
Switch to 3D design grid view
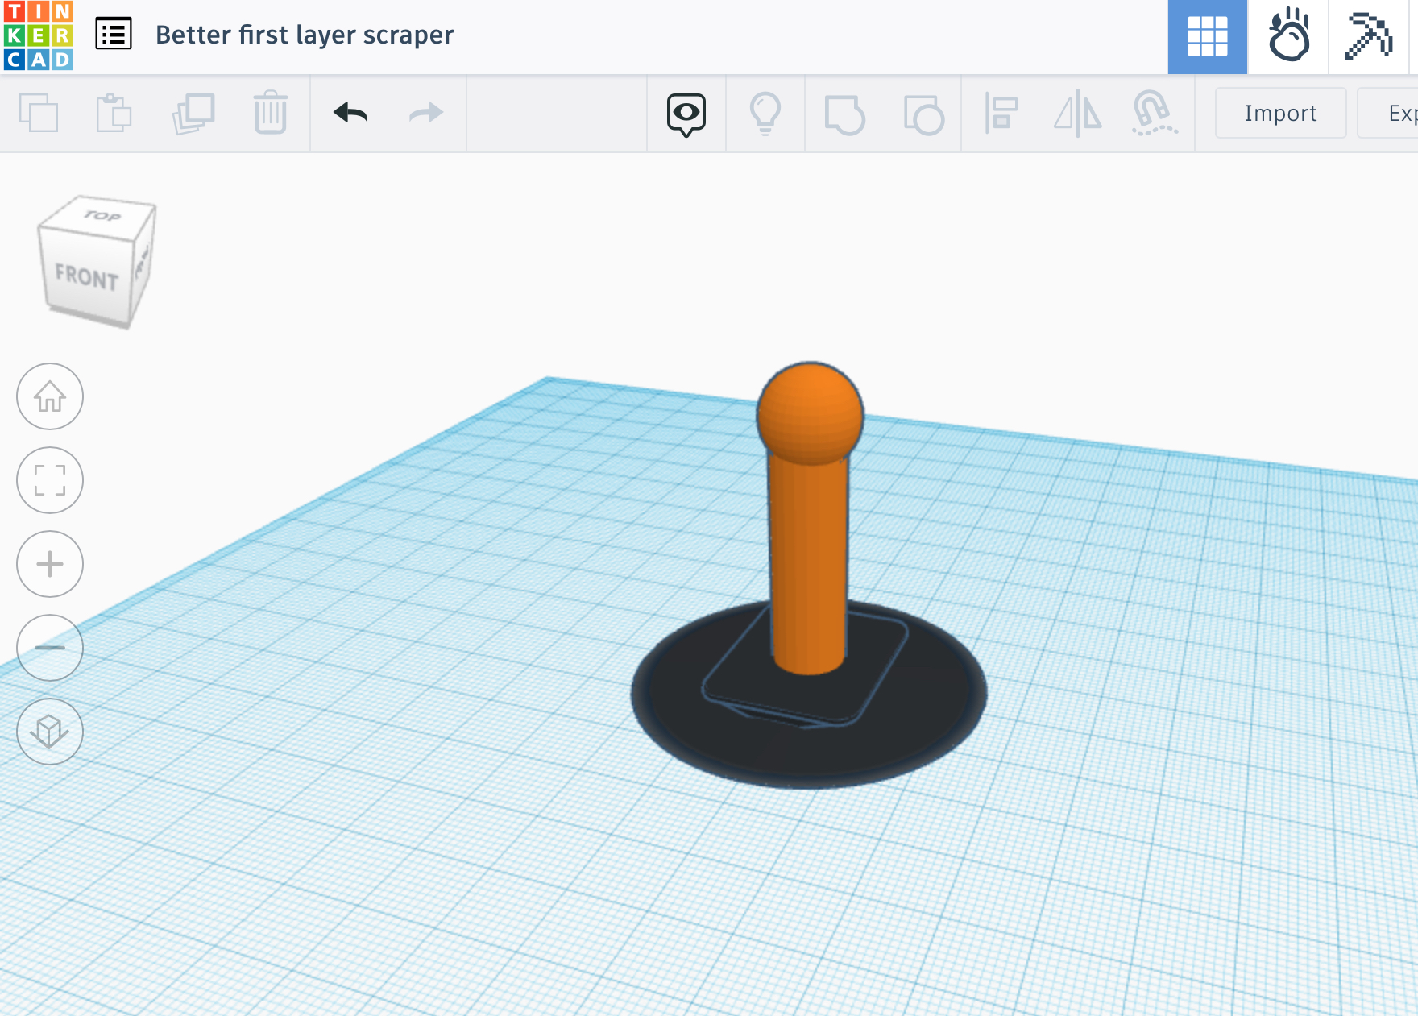tap(1207, 36)
